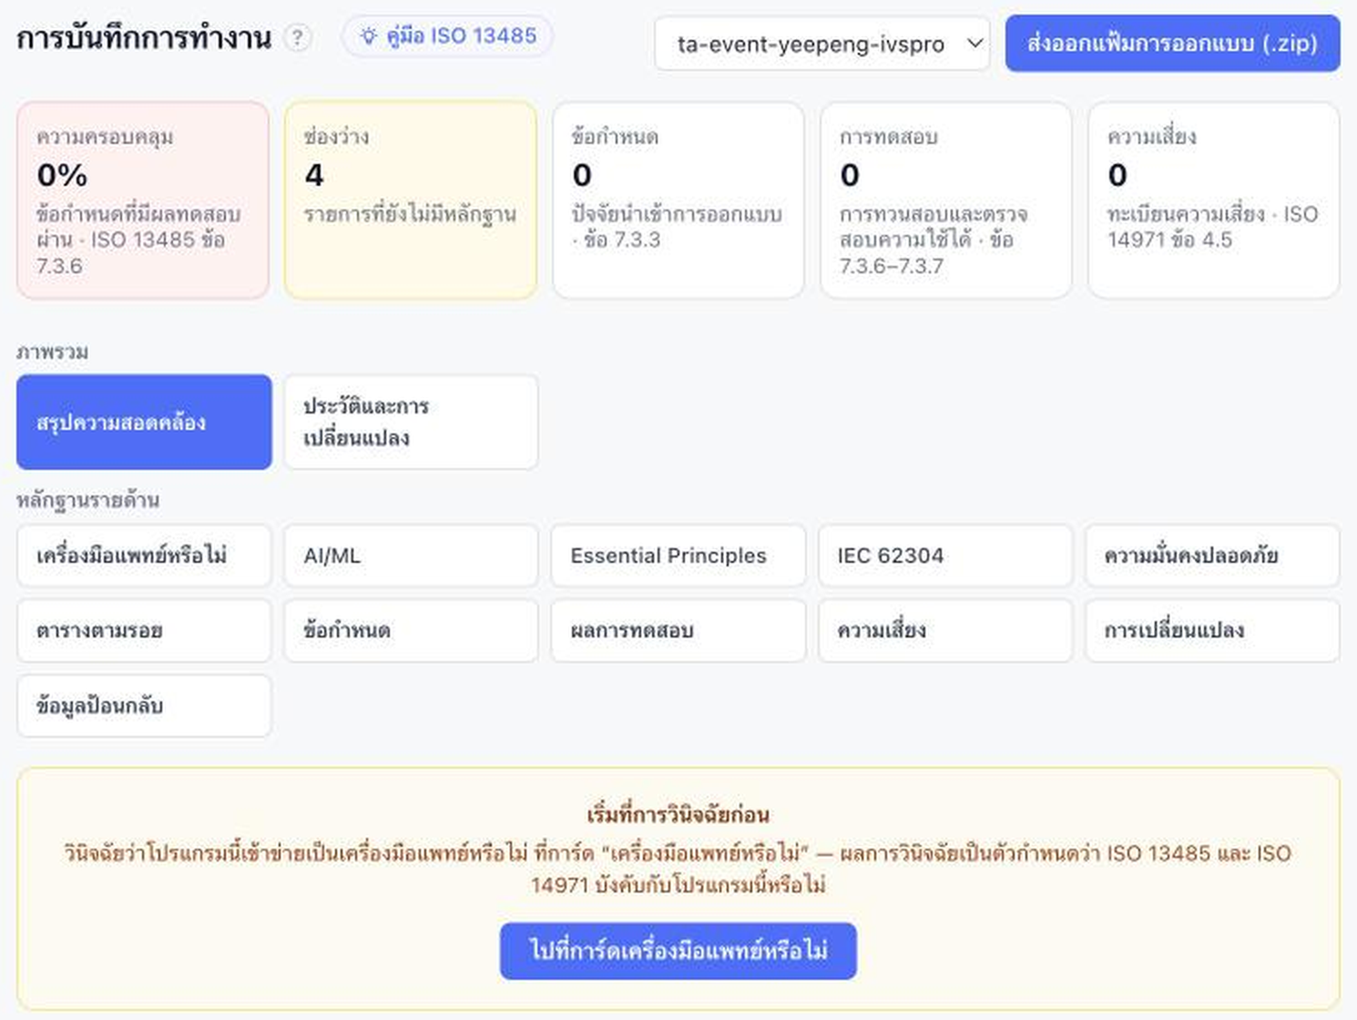This screenshot has height=1020, width=1357.
Task: Open the ความมั่นคงปลอดภัย tab
Action: [x=1212, y=556]
